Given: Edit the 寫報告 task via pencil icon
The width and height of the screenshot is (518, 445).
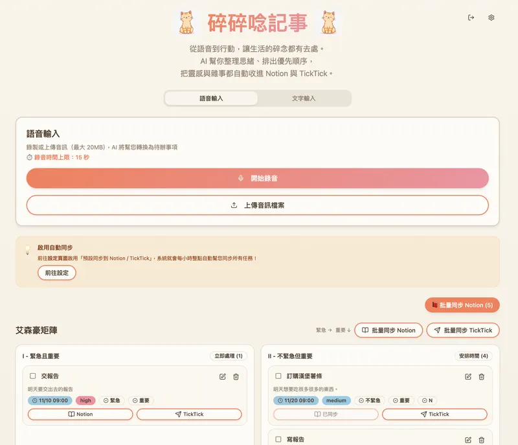Looking at the screenshot, I should pos(468,440).
